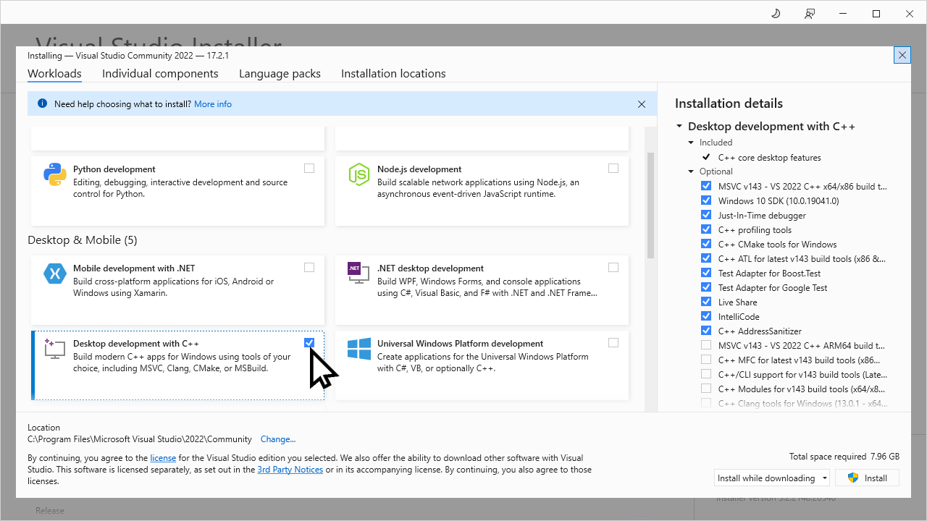Toggle dark theme moon icon in title bar
The height and width of the screenshot is (521, 927).
(776, 14)
